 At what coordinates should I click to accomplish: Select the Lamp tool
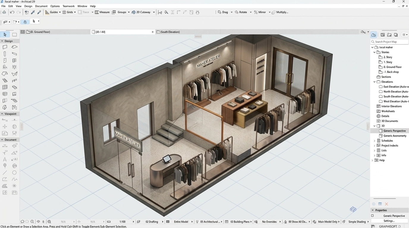point(14,67)
